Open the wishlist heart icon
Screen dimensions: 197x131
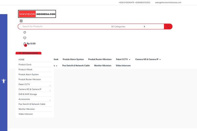coord(25,38)
